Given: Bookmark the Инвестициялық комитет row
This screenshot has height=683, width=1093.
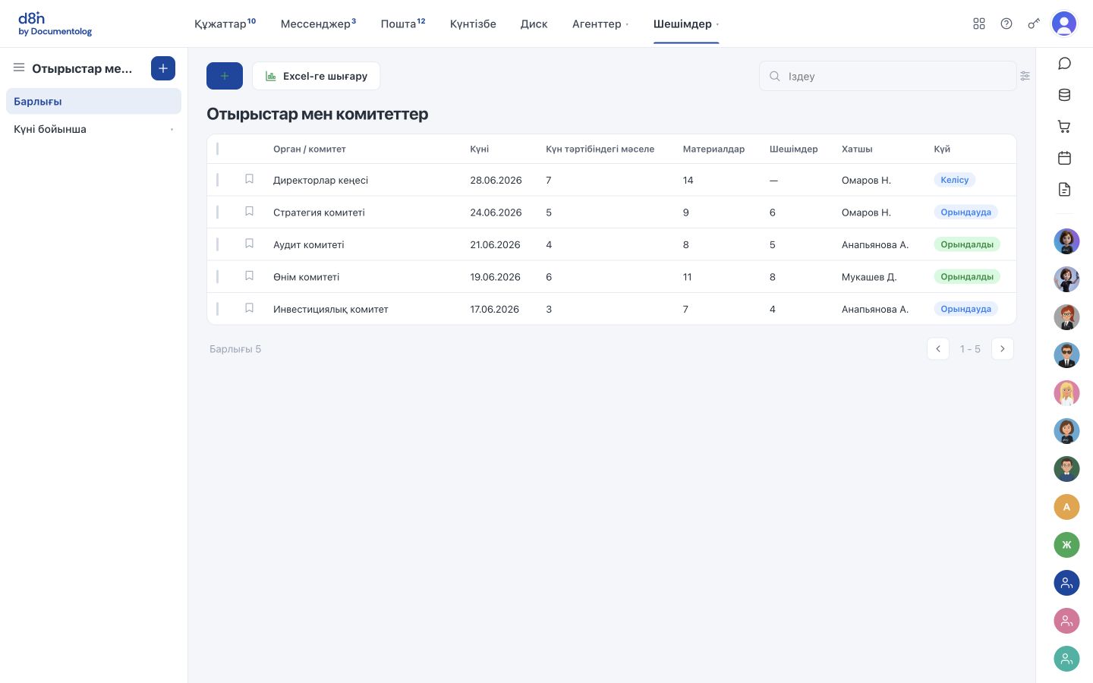Looking at the screenshot, I should pos(249,308).
